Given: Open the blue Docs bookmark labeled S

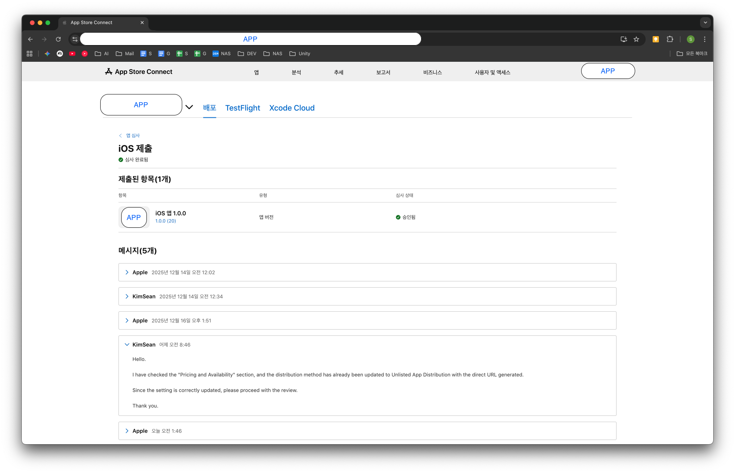Looking at the screenshot, I should click(146, 54).
